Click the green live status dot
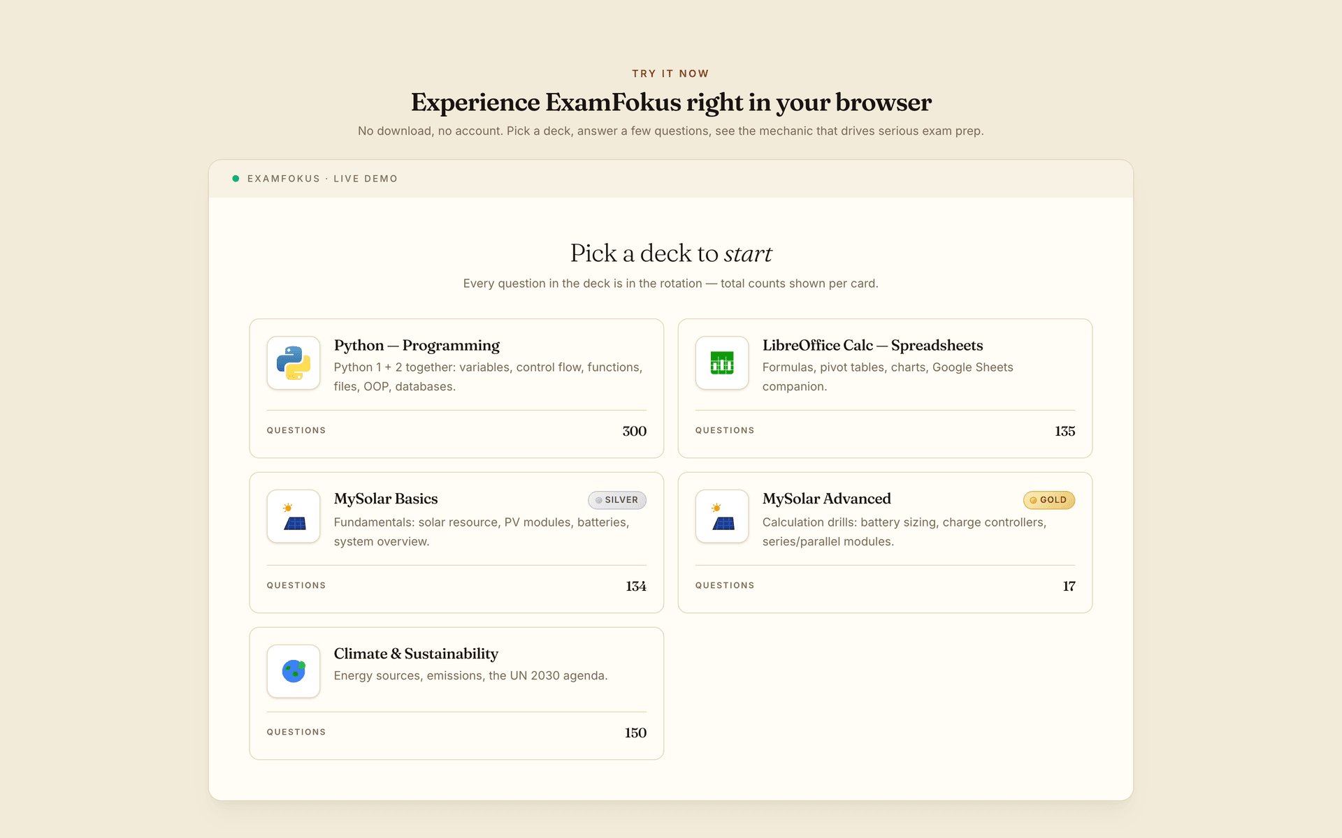This screenshot has width=1342, height=838. [236, 179]
